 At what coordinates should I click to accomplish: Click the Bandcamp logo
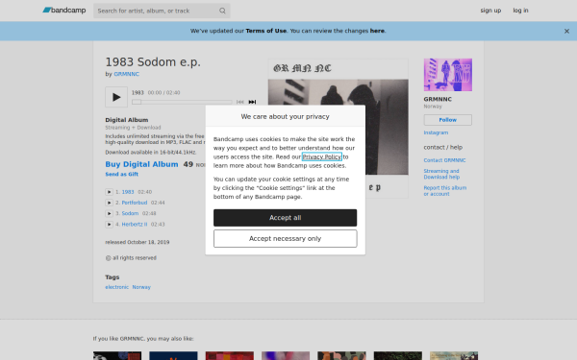[x=64, y=11]
